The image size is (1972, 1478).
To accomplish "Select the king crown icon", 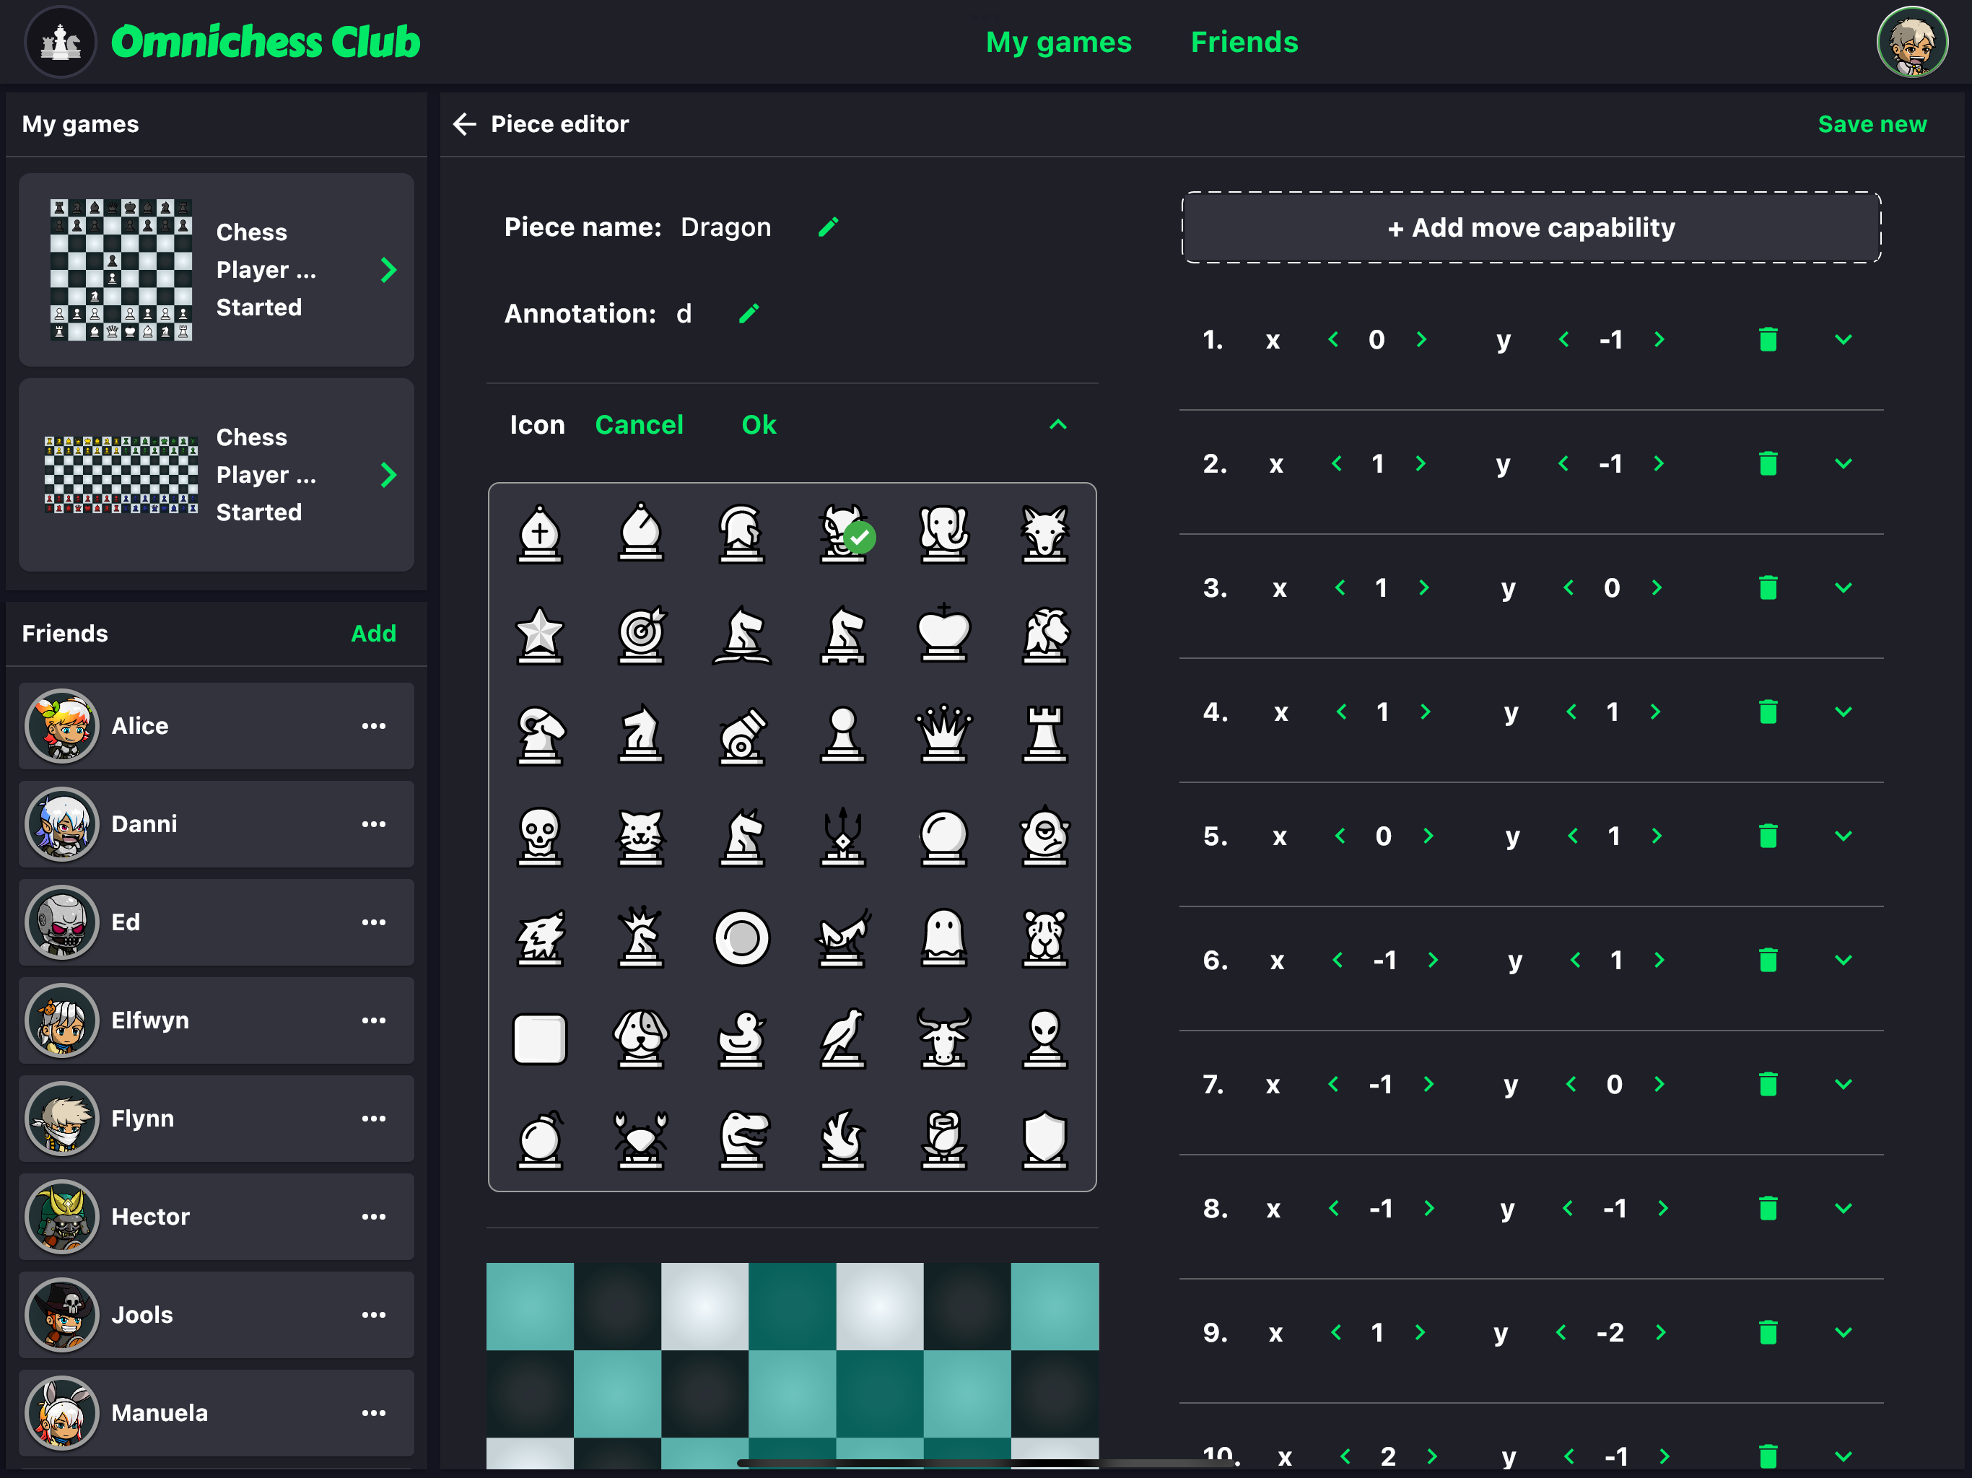I will [943, 634].
